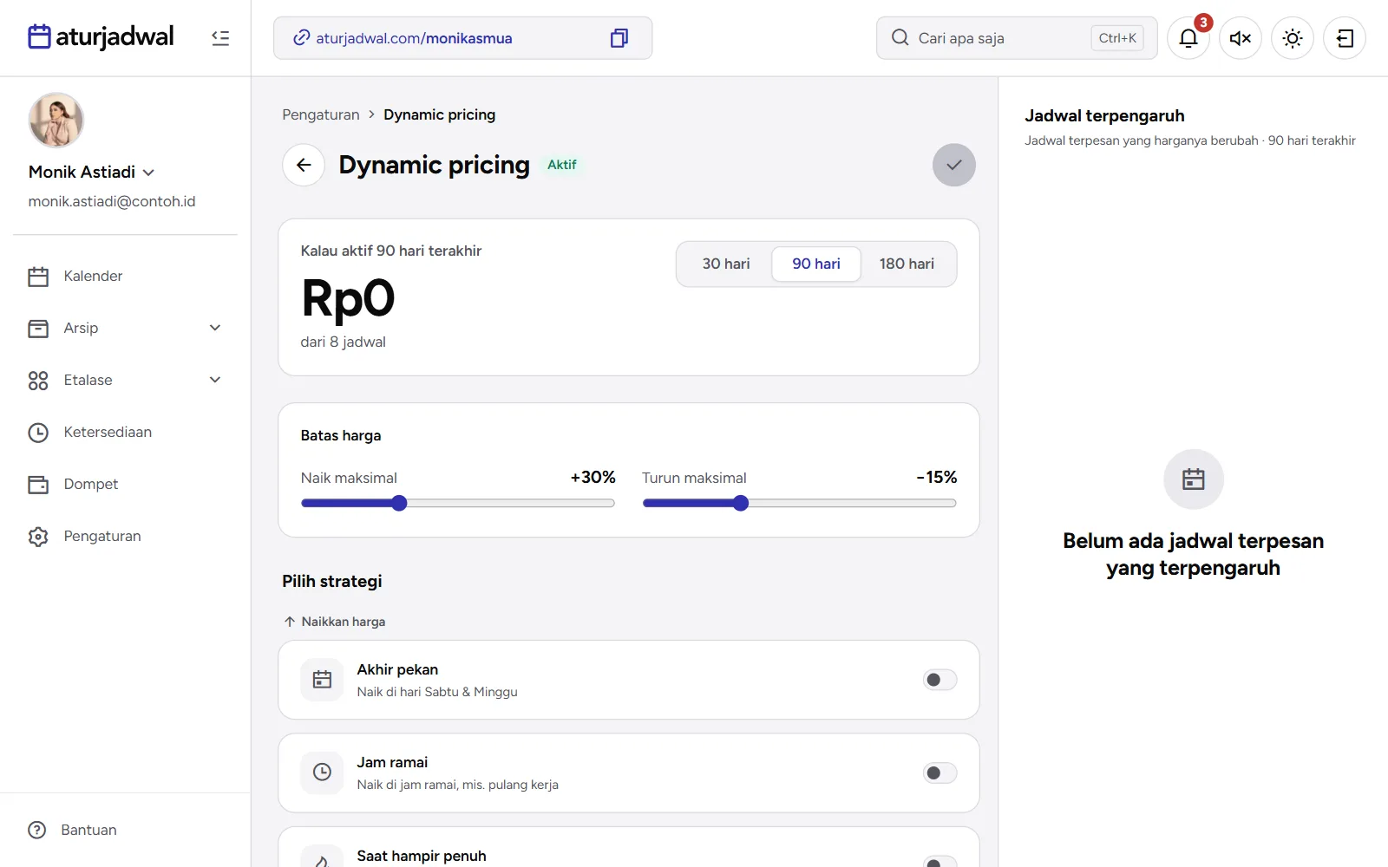This screenshot has height=867, width=1388.
Task: Open Ketersediaan in sidebar
Action: [x=125, y=432]
